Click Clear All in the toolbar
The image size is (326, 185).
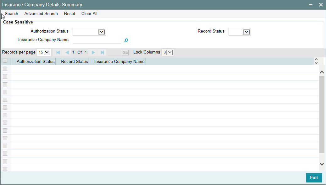point(89,14)
